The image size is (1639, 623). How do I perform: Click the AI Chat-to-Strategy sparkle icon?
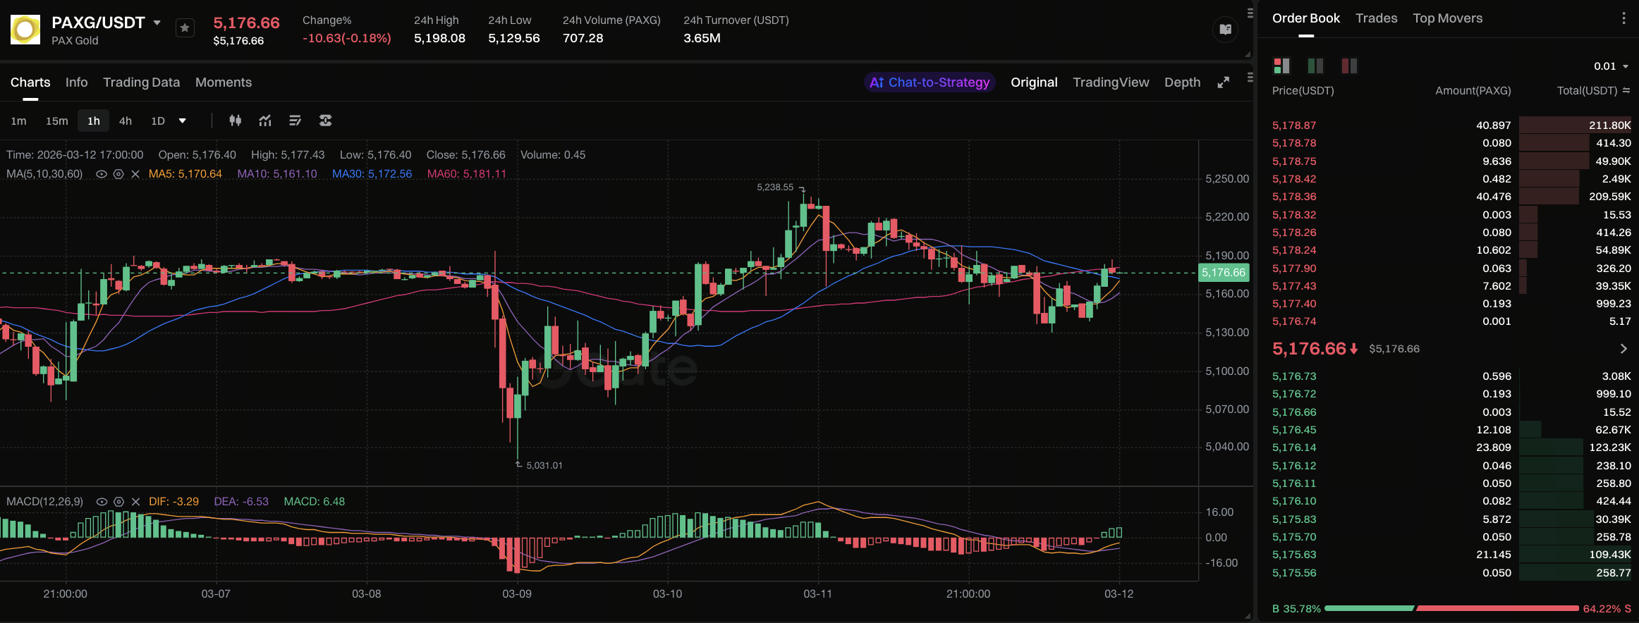(877, 82)
